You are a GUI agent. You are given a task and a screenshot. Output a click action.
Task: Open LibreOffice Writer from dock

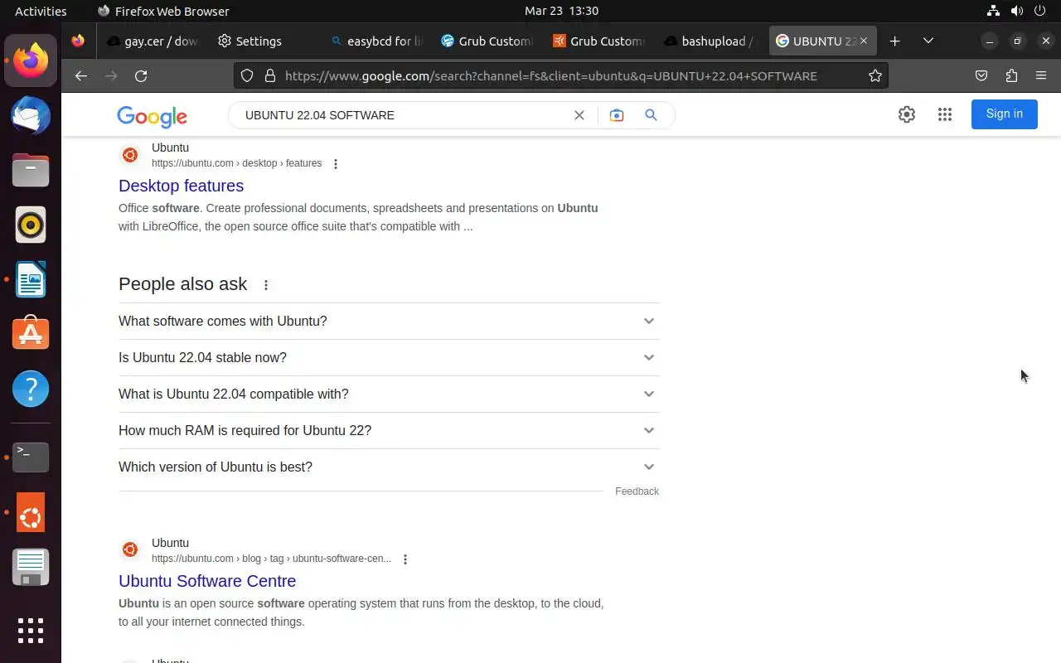pos(31,279)
